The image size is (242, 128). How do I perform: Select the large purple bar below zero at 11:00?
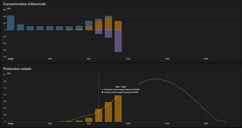[118, 41]
